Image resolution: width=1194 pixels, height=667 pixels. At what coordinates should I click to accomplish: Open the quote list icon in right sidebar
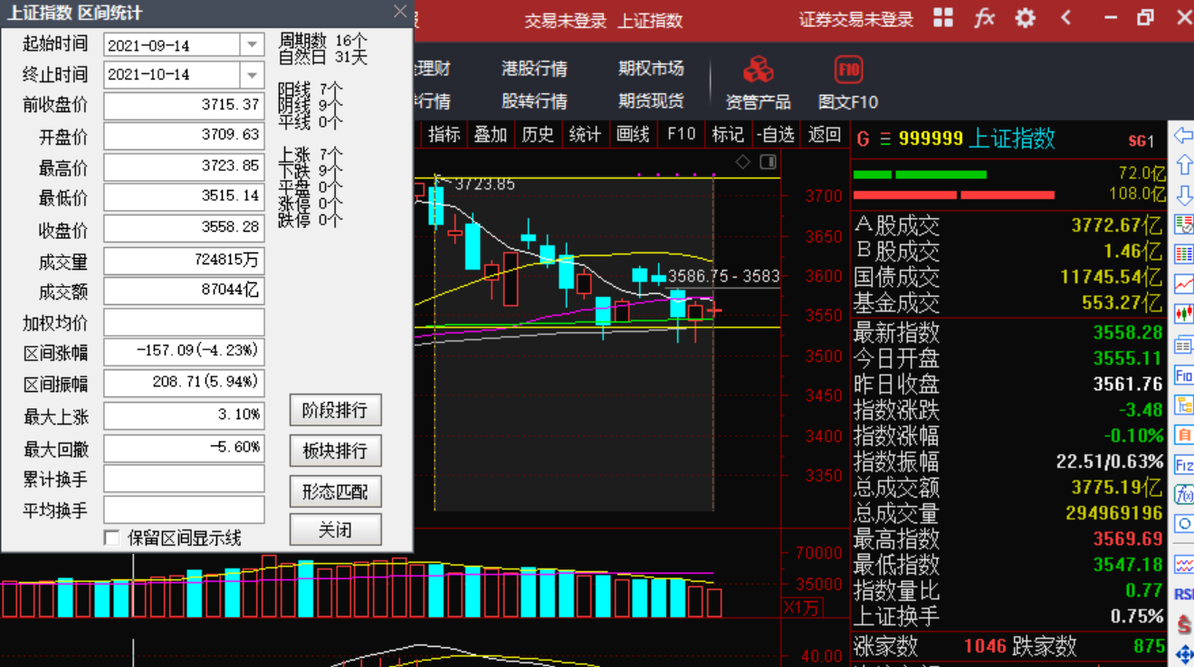tap(1183, 224)
